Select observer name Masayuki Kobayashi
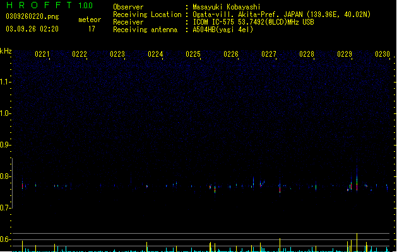This screenshot has width=397, height=252. pyautogui.click(x=227, y=7)
